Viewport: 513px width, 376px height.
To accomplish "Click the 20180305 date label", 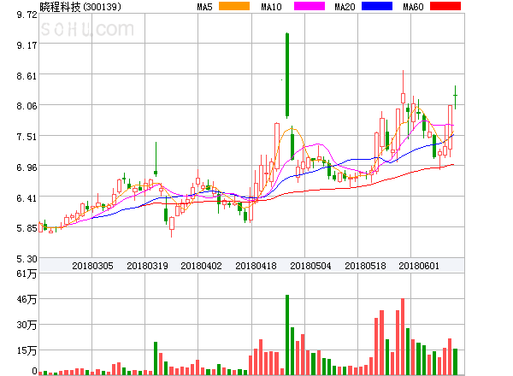I will click(92, 266).
